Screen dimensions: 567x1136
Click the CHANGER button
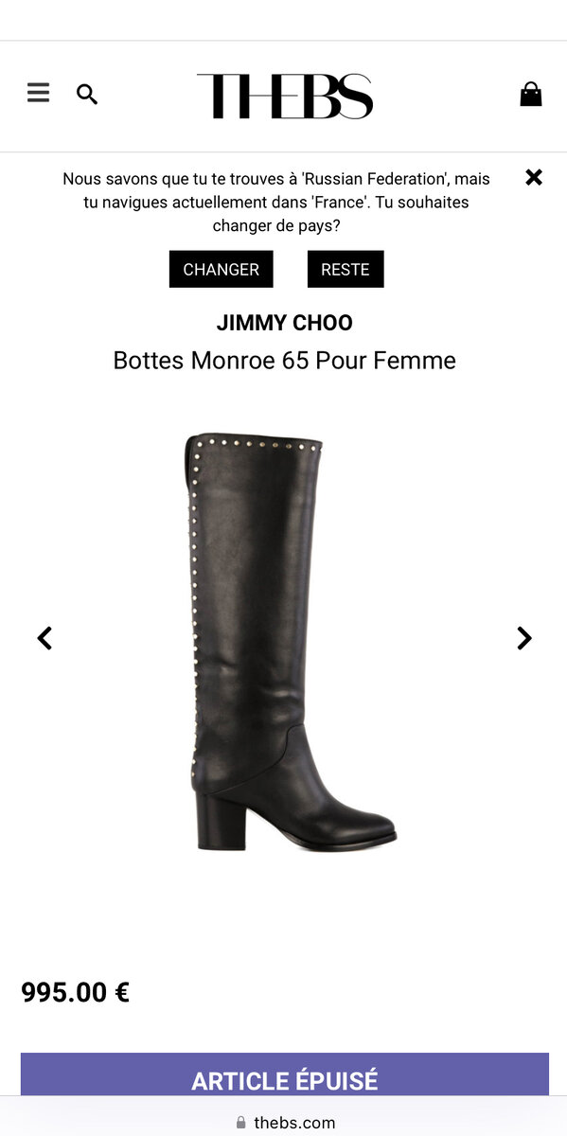pos(221,269)
